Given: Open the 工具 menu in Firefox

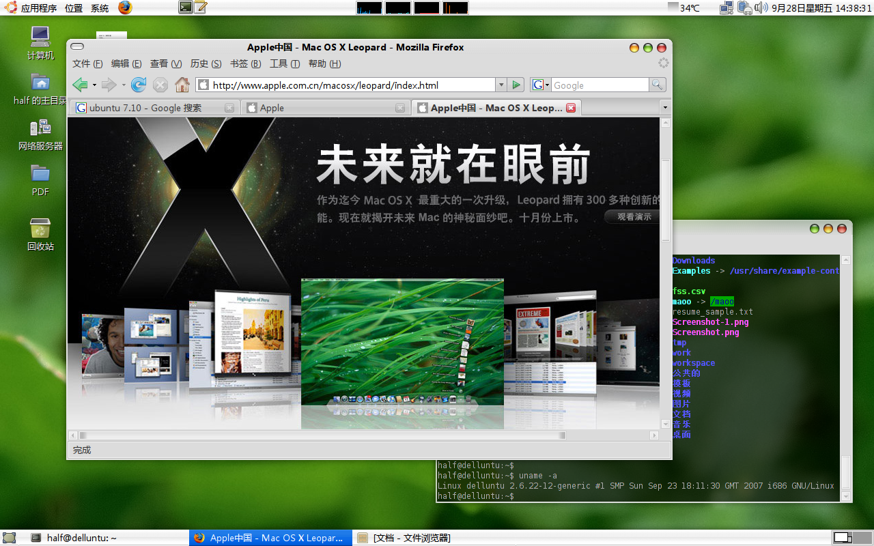Looking at the screenshot, I should tap(285, 63).
